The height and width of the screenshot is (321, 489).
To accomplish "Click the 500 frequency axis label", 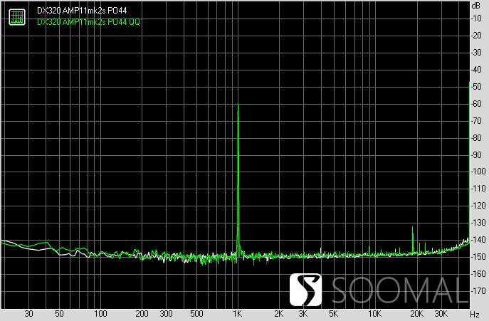I will point(196,314).
